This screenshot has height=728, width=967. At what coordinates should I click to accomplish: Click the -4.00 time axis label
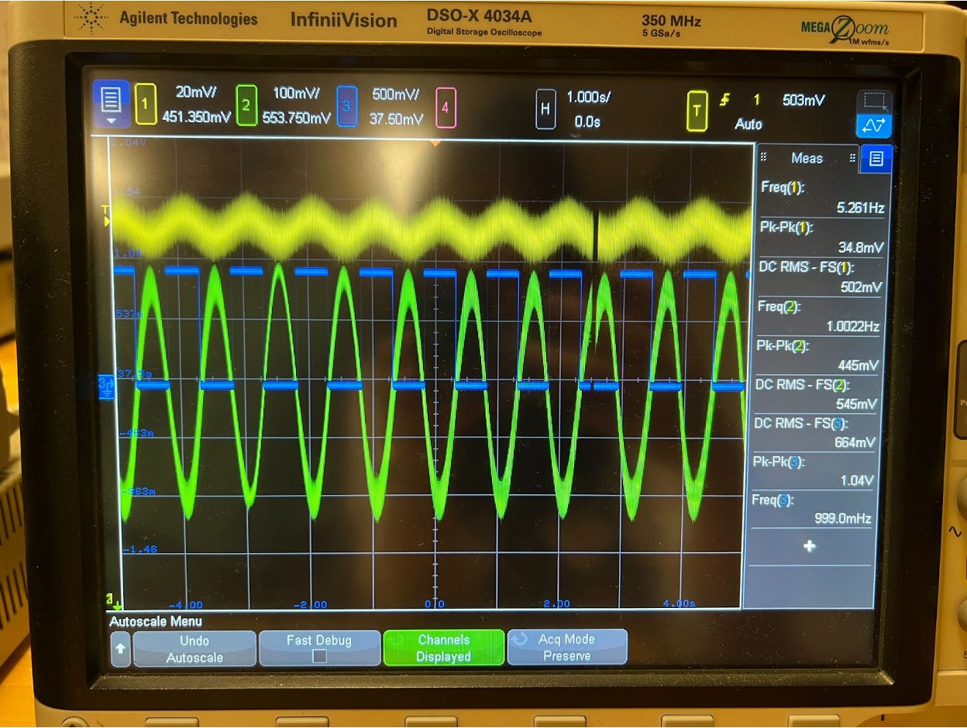[x=186, y=604]
